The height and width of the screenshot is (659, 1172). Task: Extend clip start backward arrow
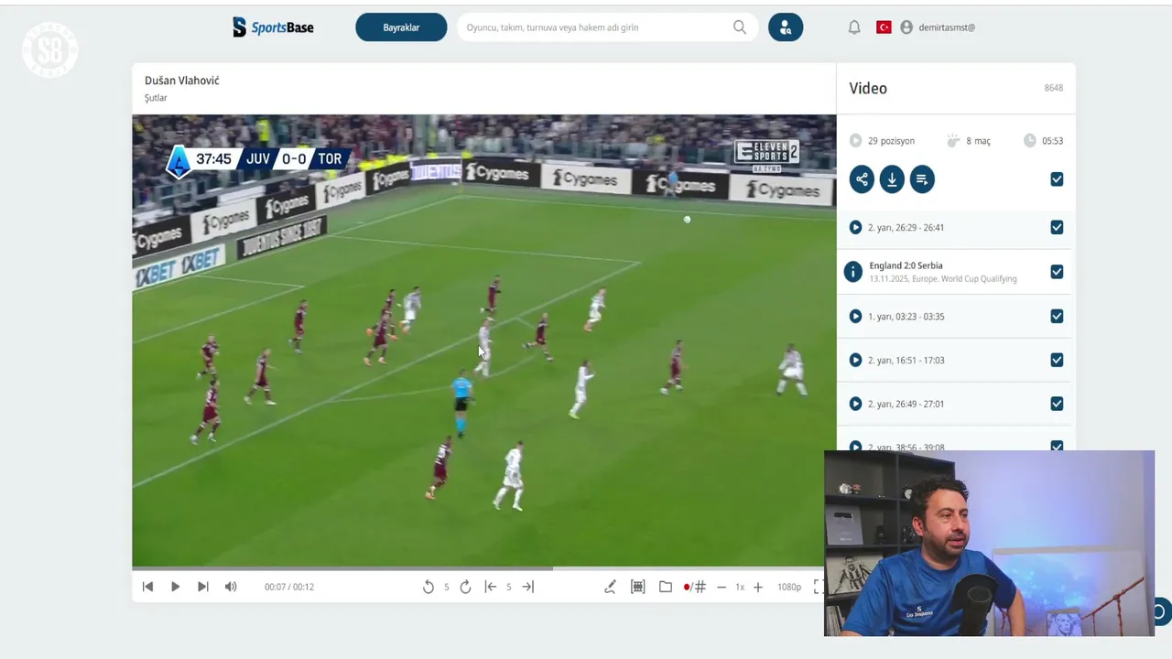pos(491,587)
